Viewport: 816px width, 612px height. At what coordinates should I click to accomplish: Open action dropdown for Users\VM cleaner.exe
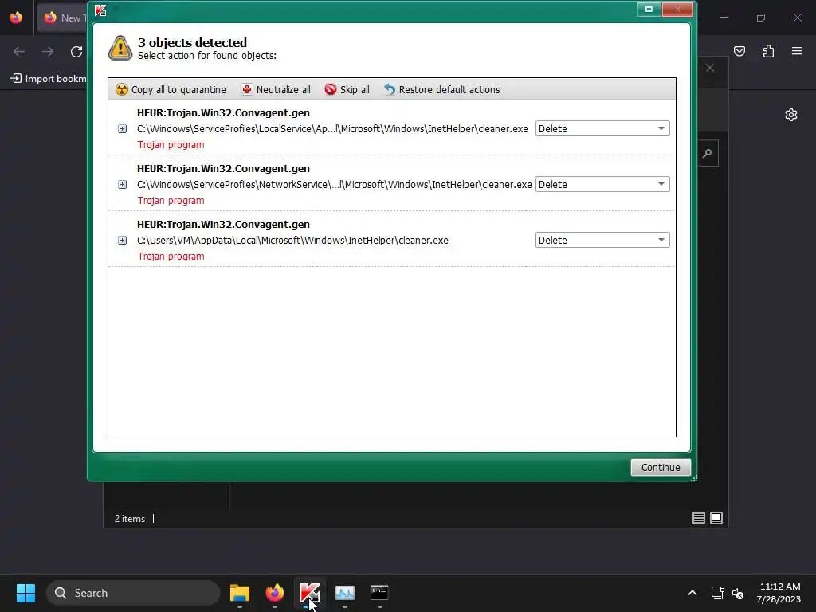(x=602, y=240)
